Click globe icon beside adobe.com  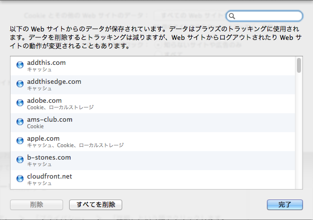click(x=20, y=103)
